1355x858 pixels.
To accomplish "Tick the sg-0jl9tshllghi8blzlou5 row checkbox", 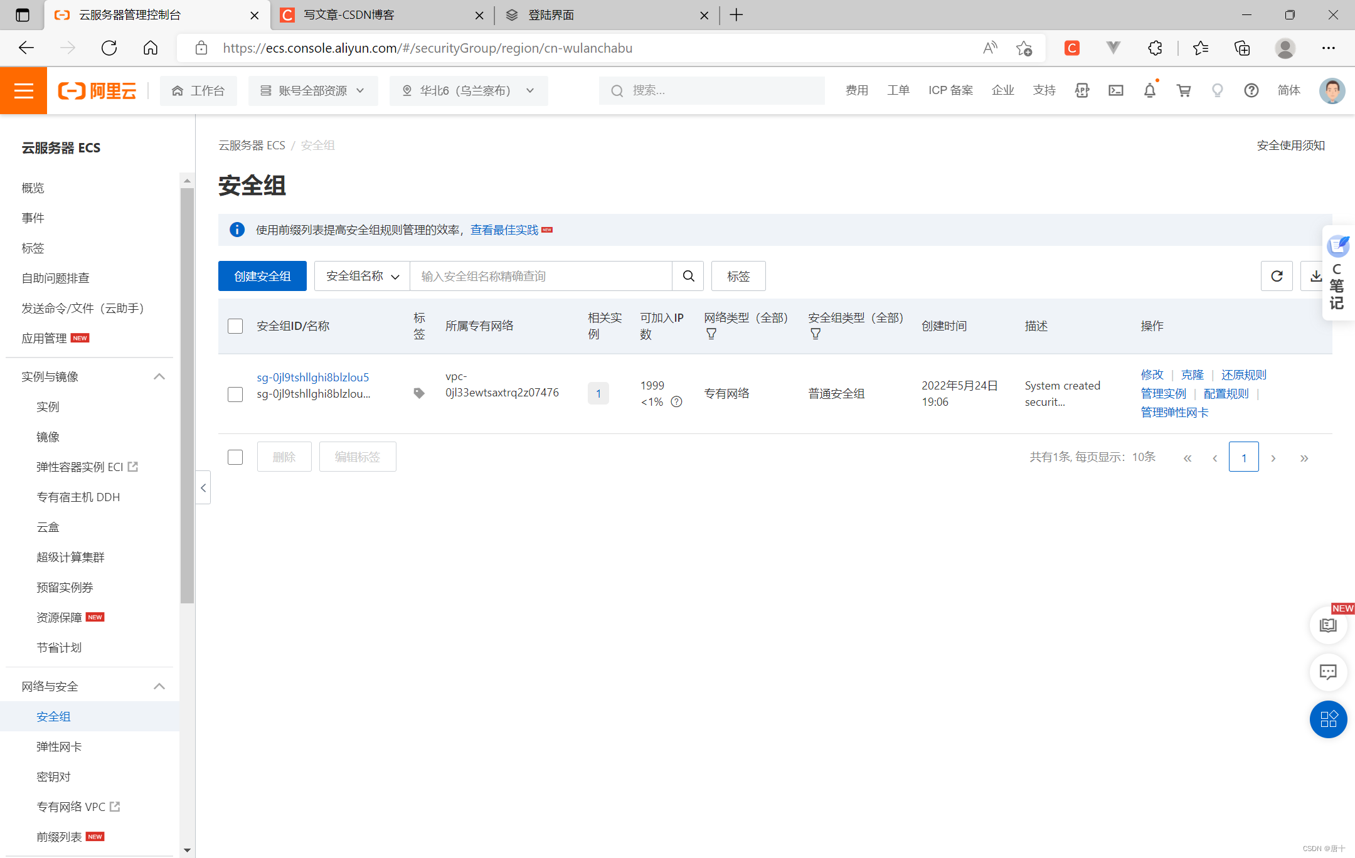I will (x=235, y=394).
